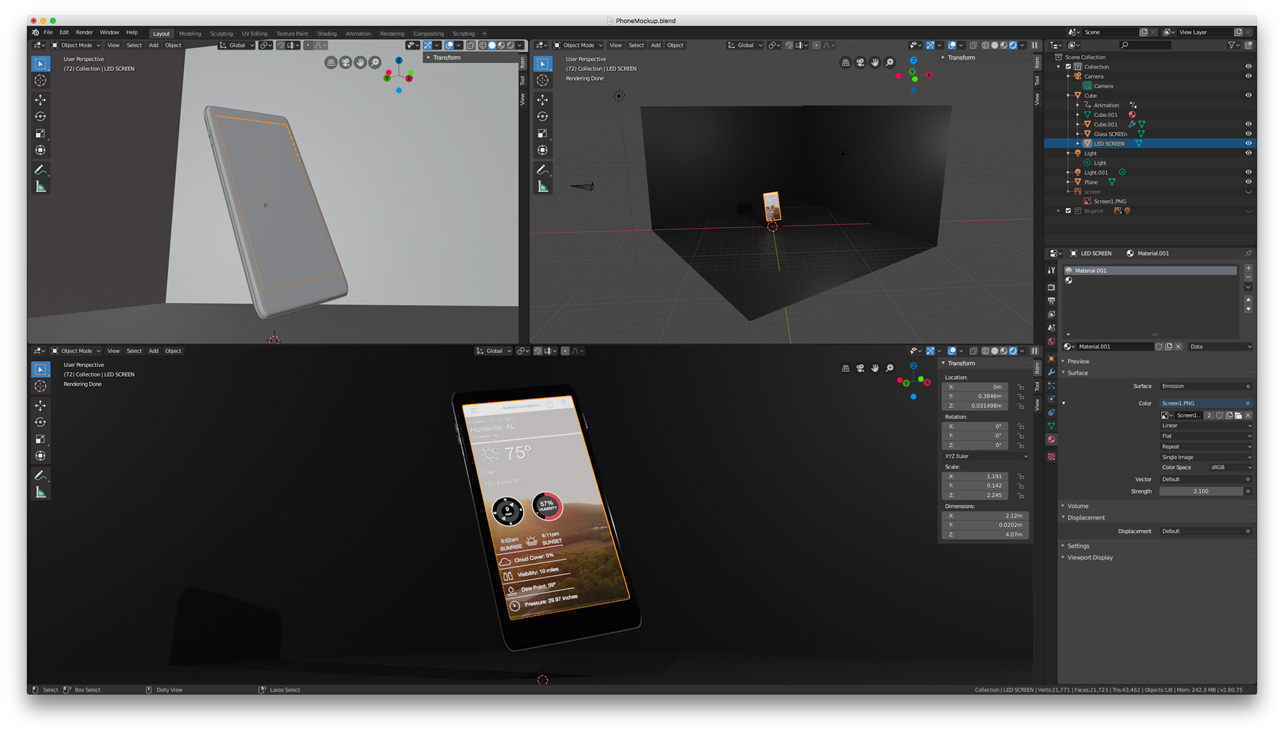Open the Texture Properties checkered tab
Screen dimensions: 1284x733
(x=1052, y=457)
